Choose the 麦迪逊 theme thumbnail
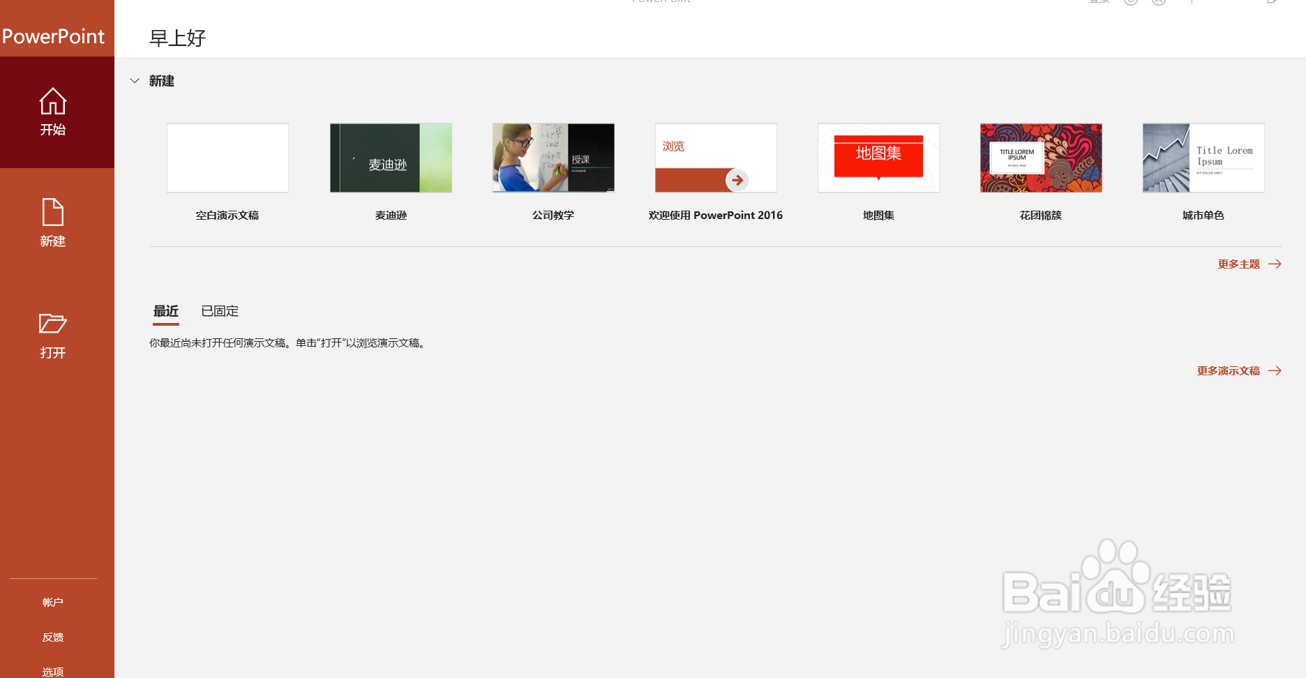 [391, 158]
